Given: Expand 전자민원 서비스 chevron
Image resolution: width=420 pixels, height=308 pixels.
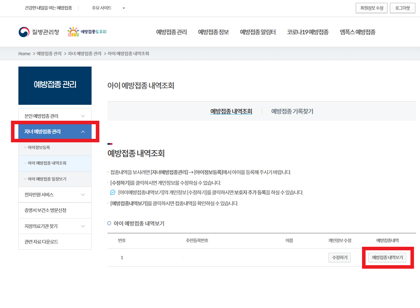Looking at the screenshot, I should [x=83, y=194].
